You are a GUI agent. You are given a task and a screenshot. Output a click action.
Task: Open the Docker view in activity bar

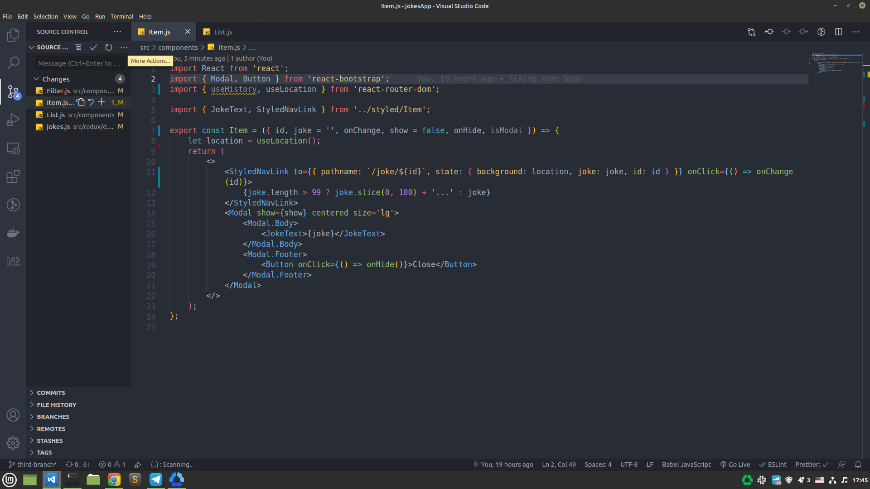(x=13, y=233)
